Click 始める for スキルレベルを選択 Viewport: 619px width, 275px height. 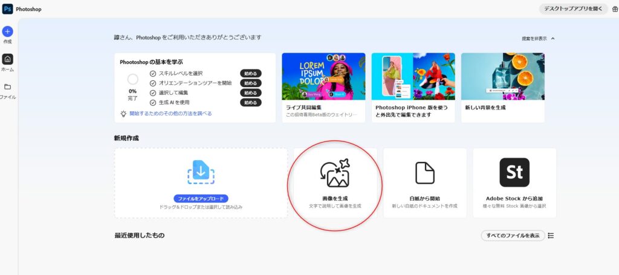(251, 73)
